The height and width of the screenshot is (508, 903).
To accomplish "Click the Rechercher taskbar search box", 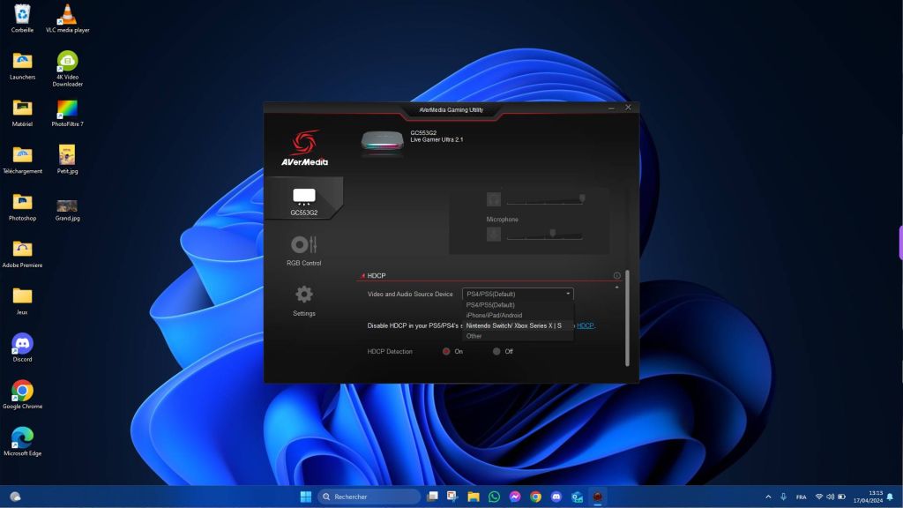I will pos(369,497).
